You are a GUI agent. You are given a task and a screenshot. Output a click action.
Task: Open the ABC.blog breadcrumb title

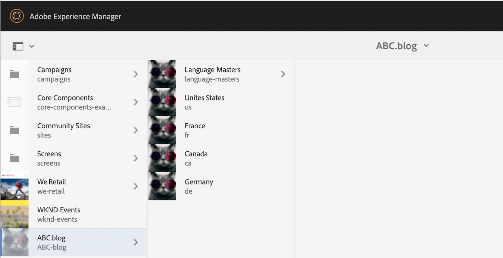(x=396, y=46)
